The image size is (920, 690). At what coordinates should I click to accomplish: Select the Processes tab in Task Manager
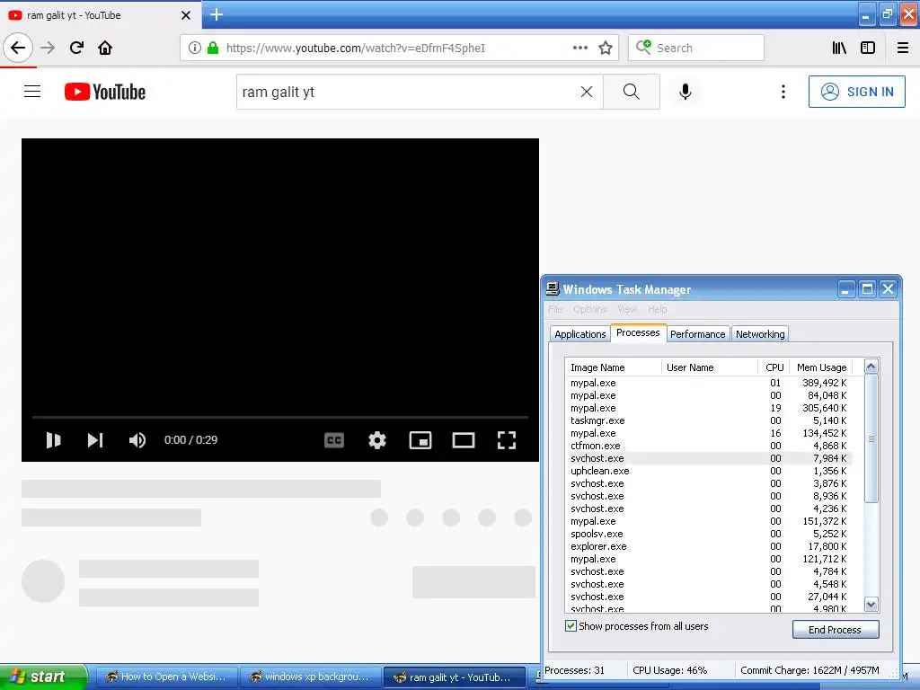click(638, 332)
